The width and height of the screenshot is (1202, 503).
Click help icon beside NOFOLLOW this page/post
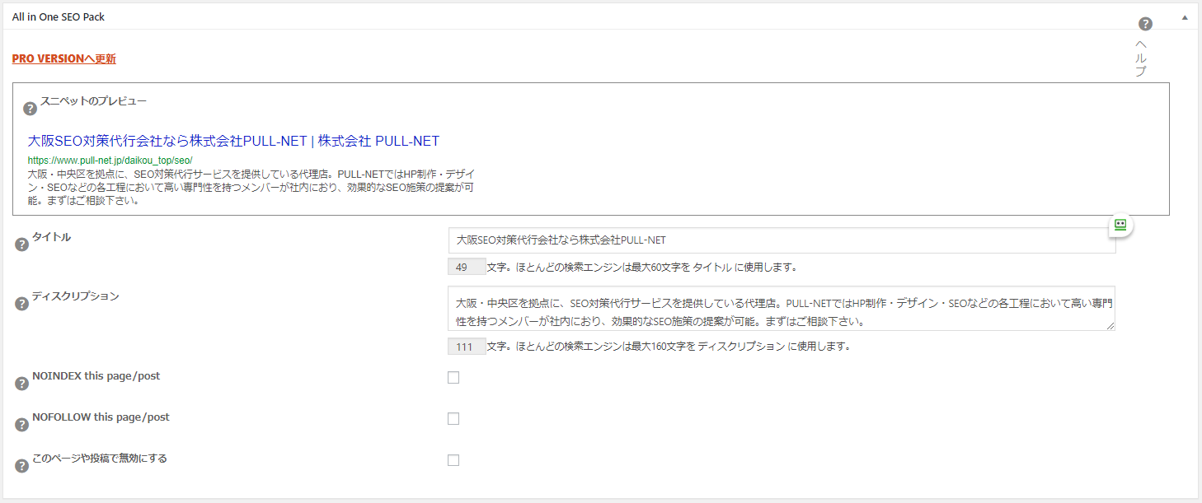(x=22, y=425)
